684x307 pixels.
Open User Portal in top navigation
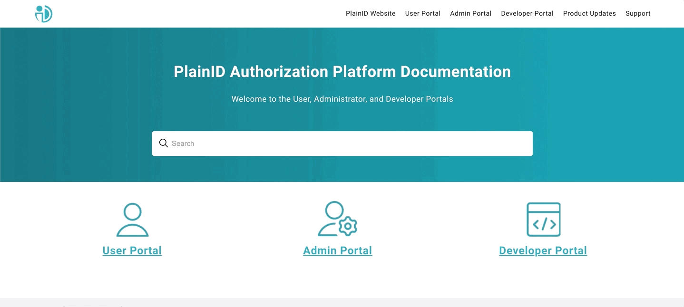[x=423, y=13]
